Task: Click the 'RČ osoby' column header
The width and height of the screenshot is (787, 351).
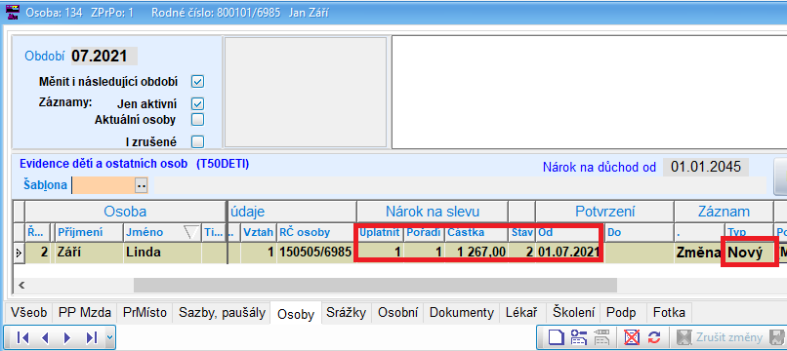Action: click(x=316, y=232)
